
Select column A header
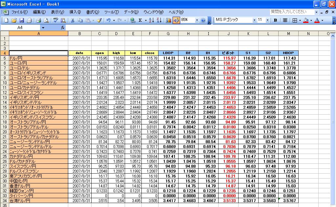click(39, 34)
